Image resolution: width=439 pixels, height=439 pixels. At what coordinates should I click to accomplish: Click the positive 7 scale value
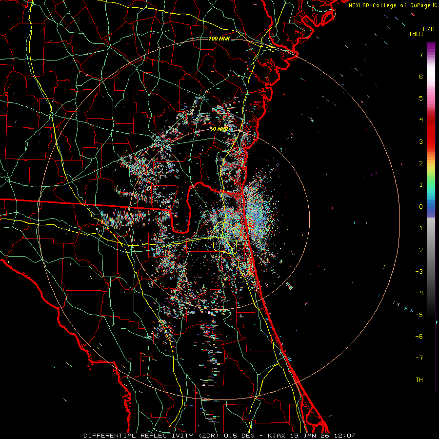[421, 55]
